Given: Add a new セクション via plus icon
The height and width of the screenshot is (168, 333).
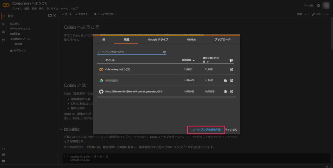Looking at the screenshot, I should (x=12, y=51).
